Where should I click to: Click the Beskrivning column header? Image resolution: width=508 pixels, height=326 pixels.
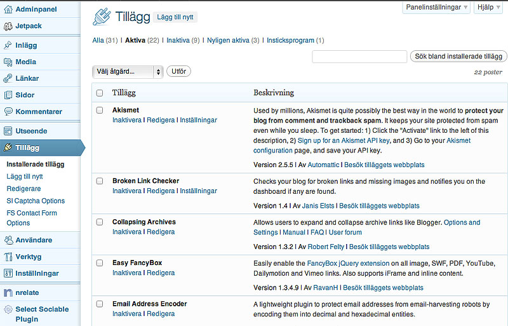[x=274, y=93]
